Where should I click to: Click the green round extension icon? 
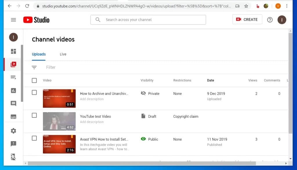266,6
